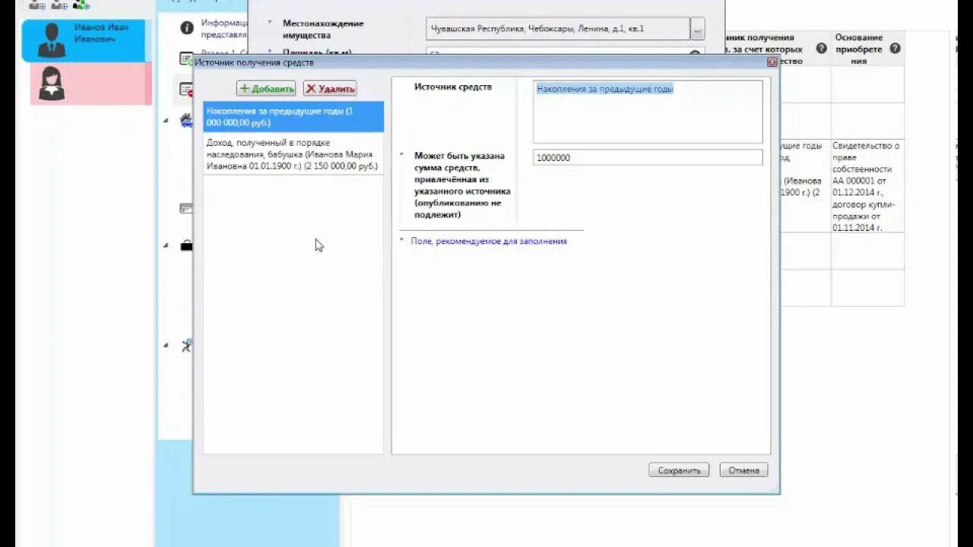This screenshot has height=547, width=973.
Task: Collapse the tree arrow beside the briefcase icon
Action: coord(166,245)
